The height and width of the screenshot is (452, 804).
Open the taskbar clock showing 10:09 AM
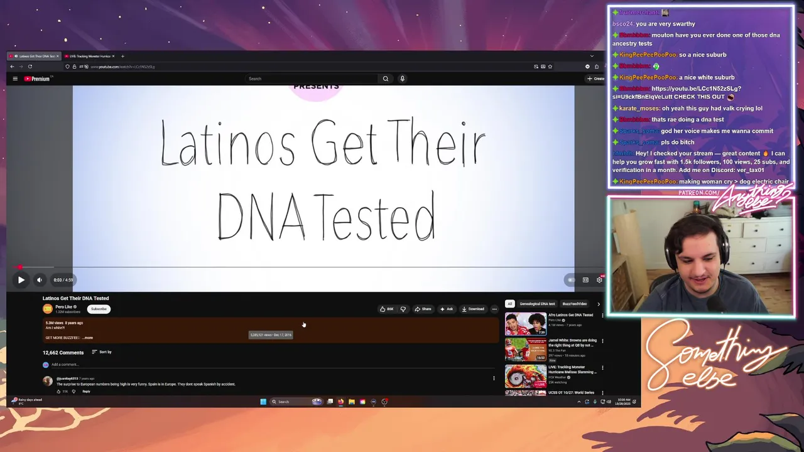[x=622, y=402]
